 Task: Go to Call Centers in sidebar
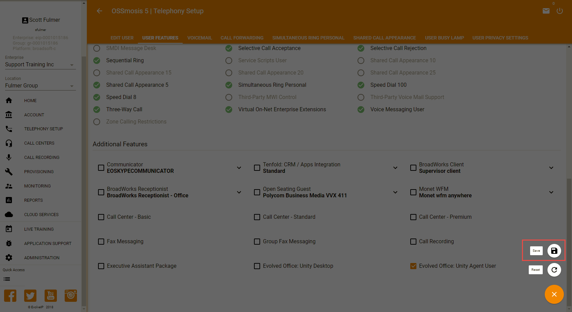click(x=39, y=143)
